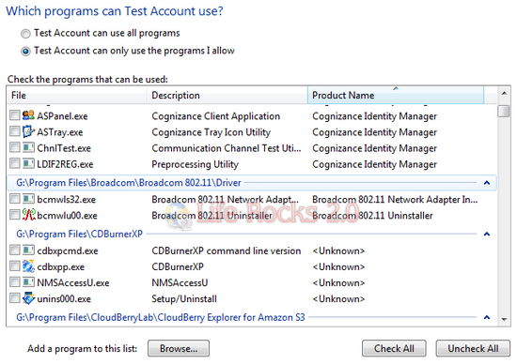This screenshot has width=517, height=364.
Task: Click the scrollbar down arrow
Action: pos(504,319)
